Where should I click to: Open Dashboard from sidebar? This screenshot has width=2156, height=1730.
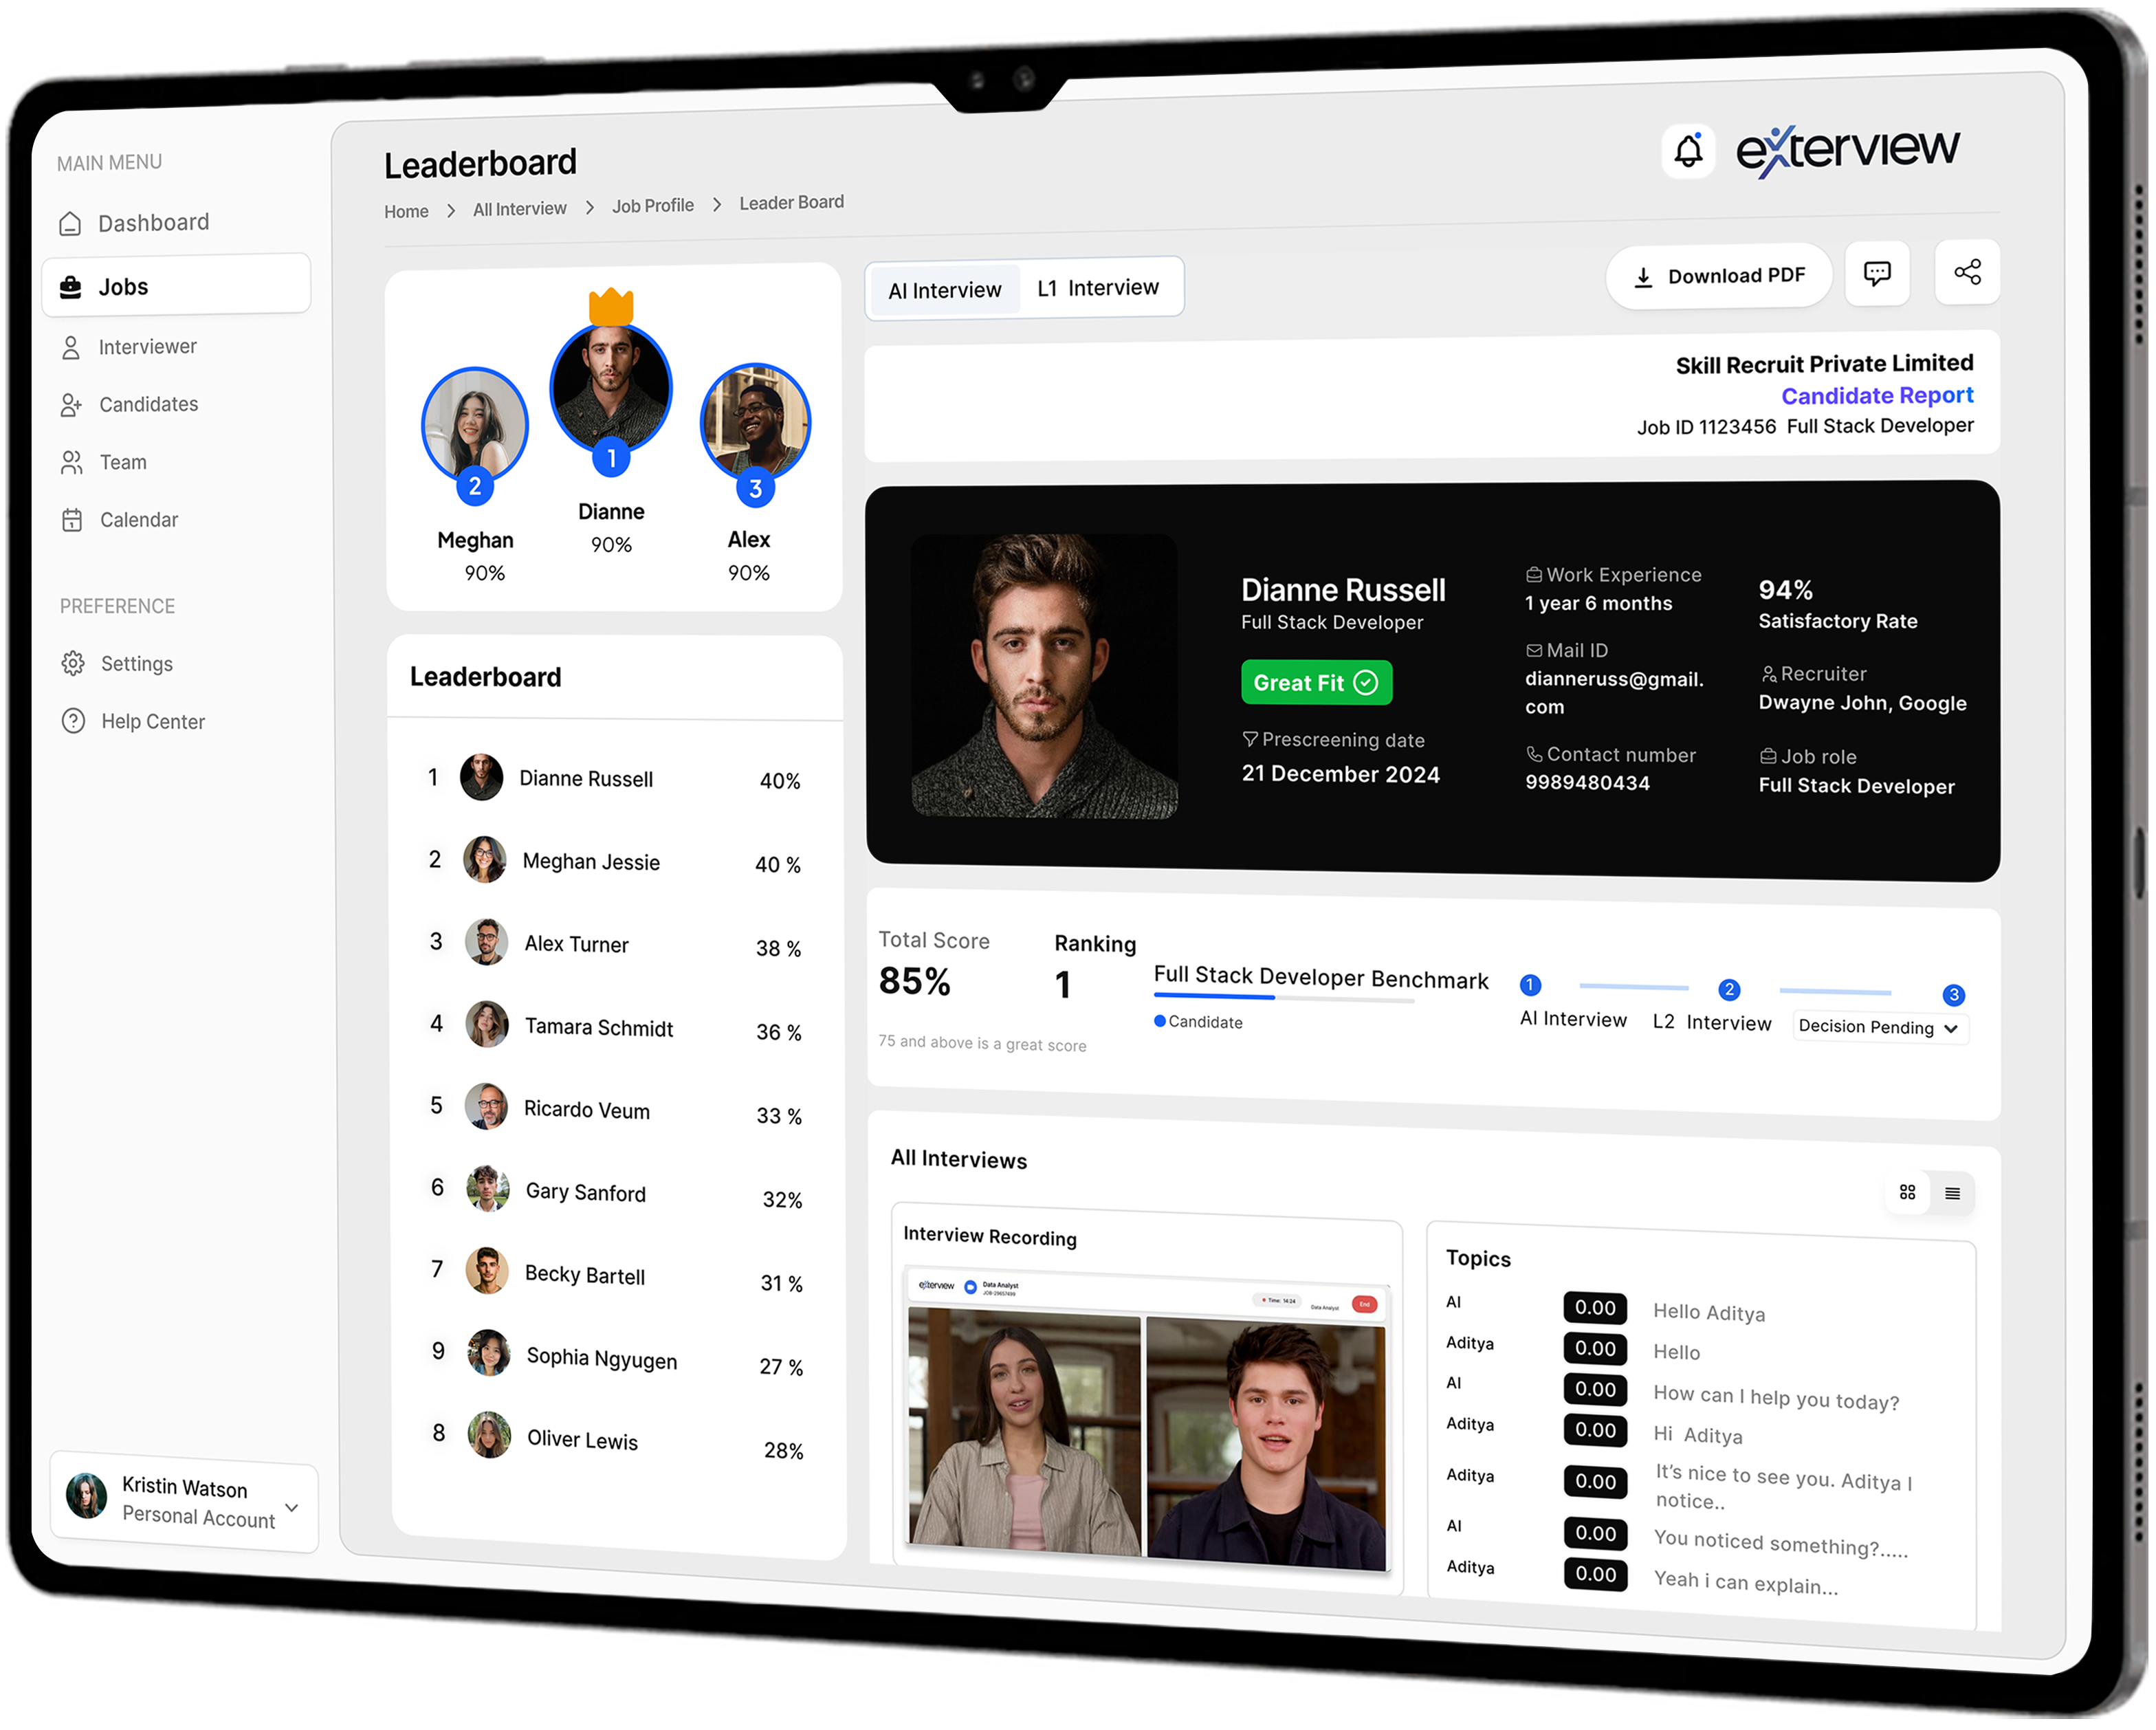[152, 223]
